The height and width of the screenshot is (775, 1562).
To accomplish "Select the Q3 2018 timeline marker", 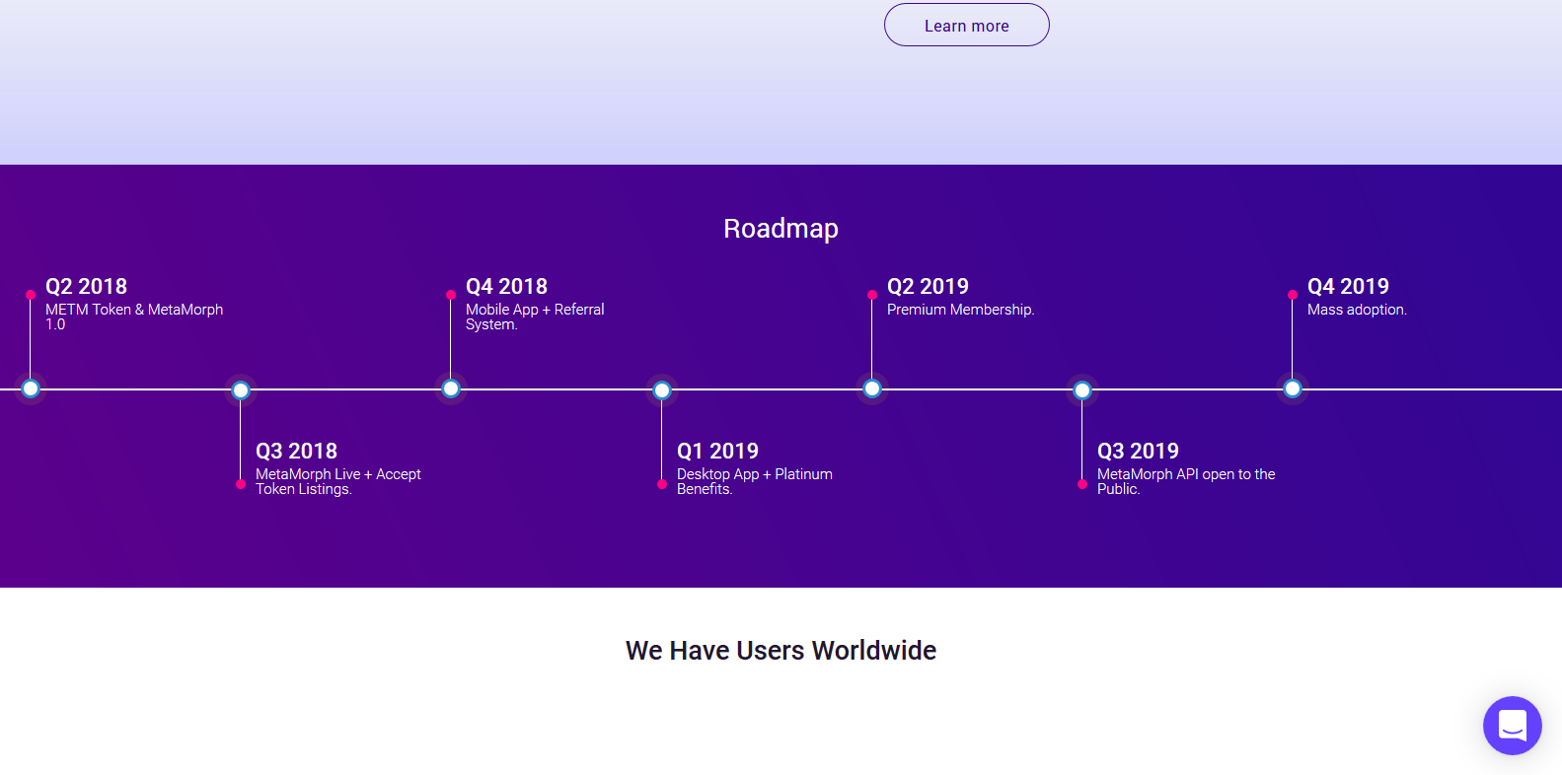I will tap(241, 390).
